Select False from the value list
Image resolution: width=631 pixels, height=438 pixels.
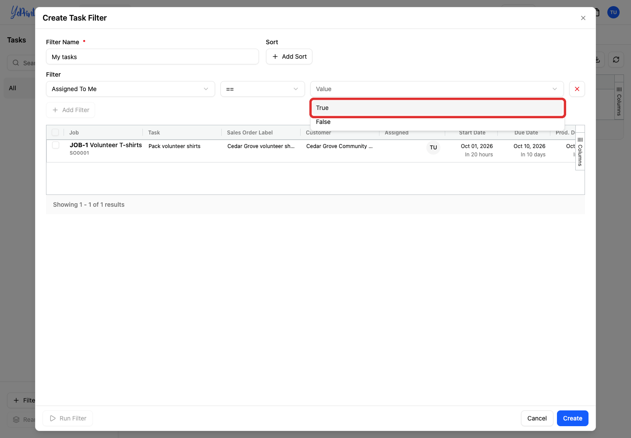coord(438,122)
